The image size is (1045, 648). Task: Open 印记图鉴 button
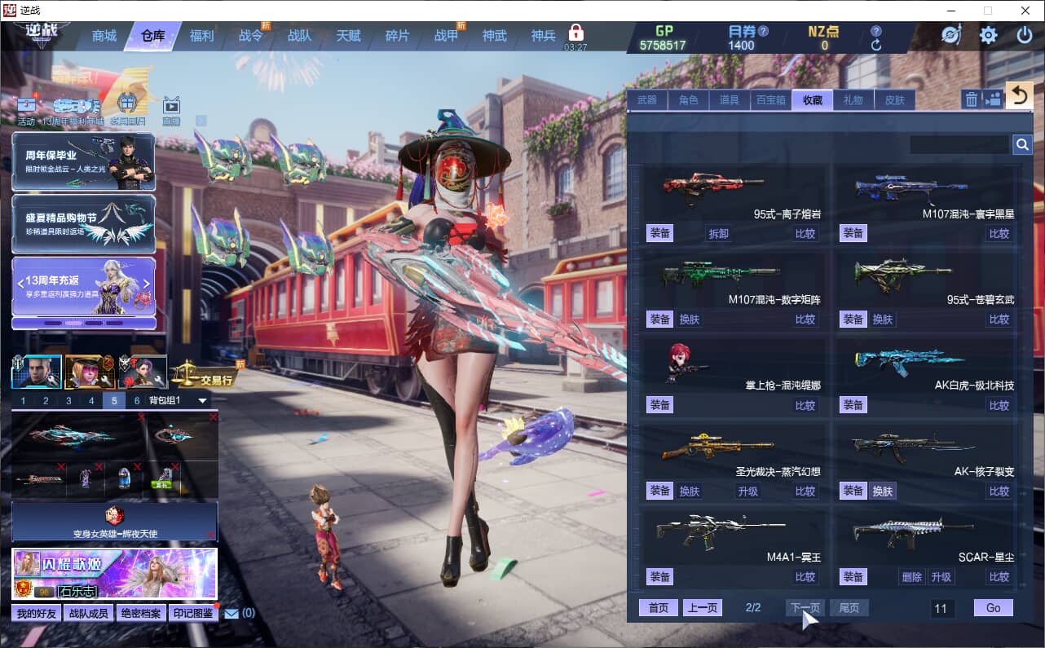pos(192,613)
